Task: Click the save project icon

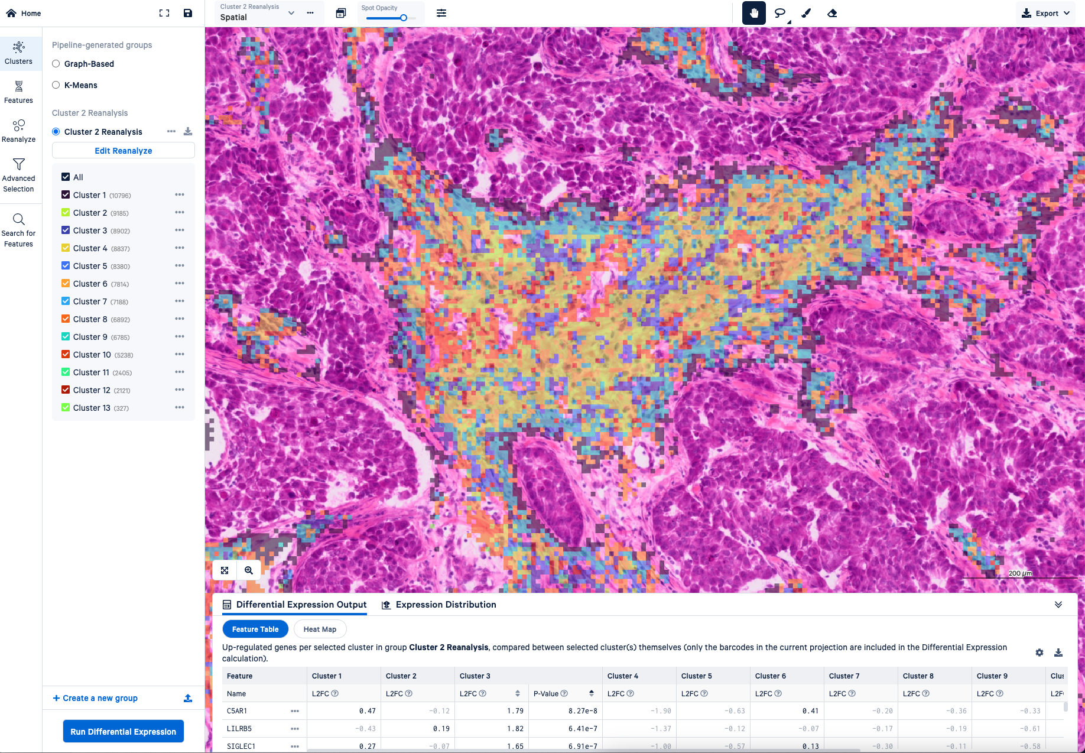Action: coord(188,12)
